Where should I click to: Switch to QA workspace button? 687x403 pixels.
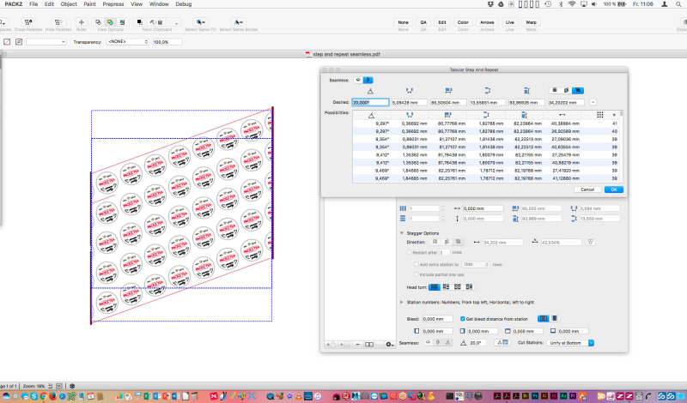coord(423,22)
